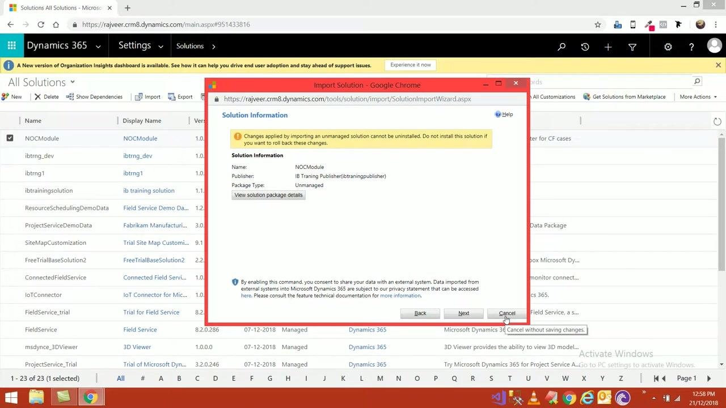This screenshot has height=408, width=726.
Task: Open the More Actions dropdown
Action: 698,97
